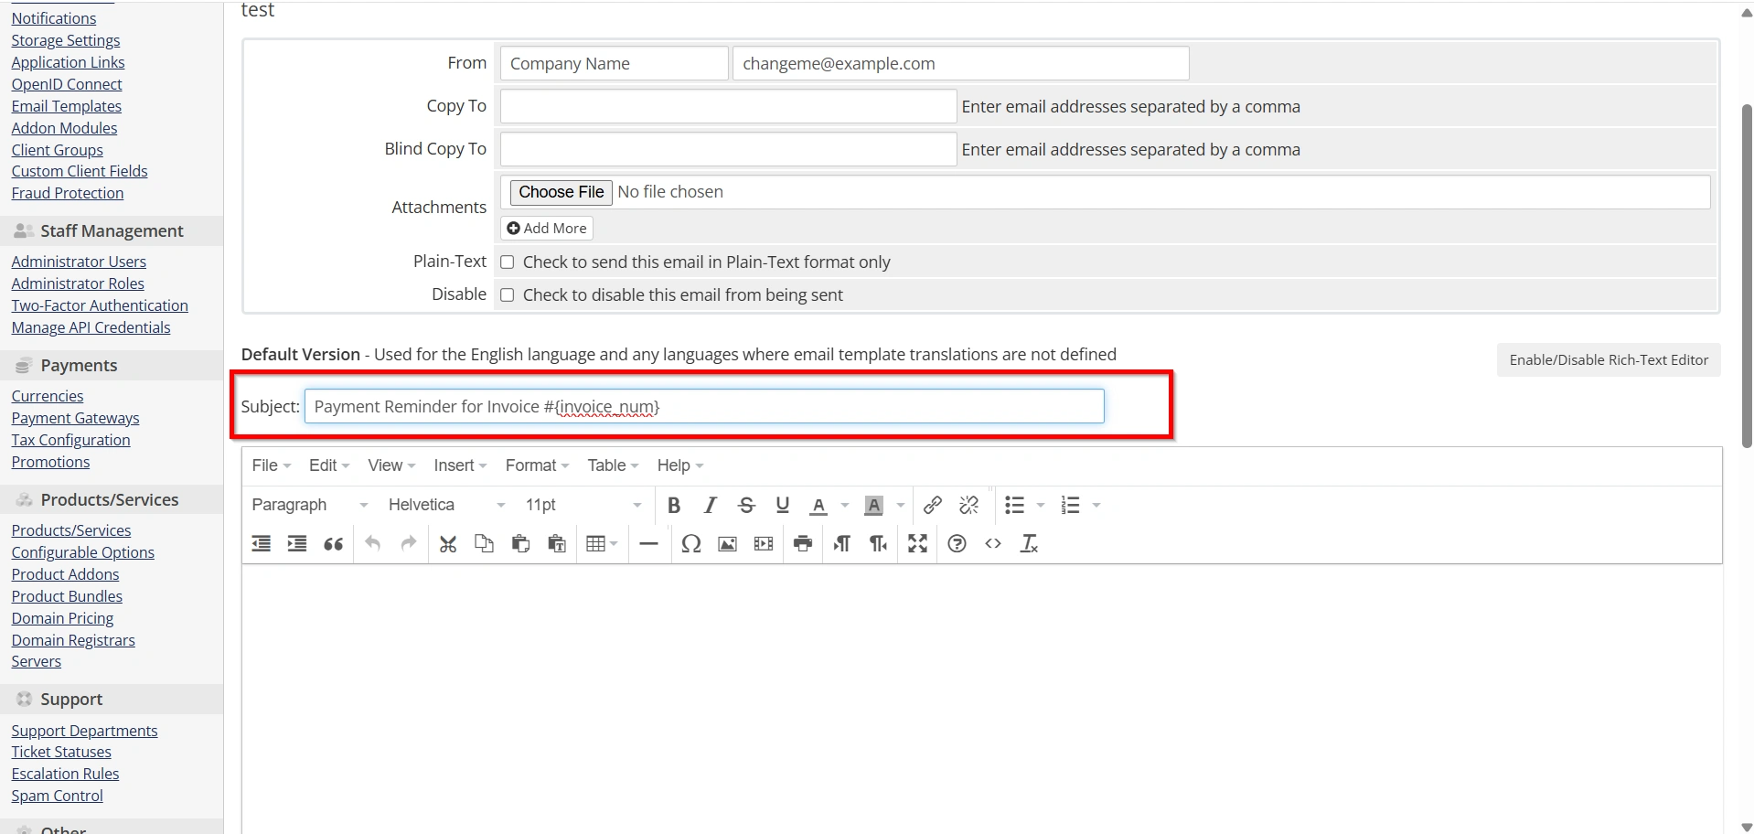The width and height of the screenshot is (1754, 834).
Task: Click the redo arrow icon
Action: 409,544
